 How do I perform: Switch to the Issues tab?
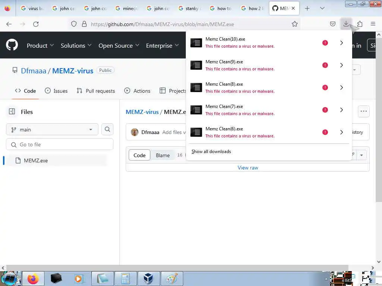click(56, 91)
